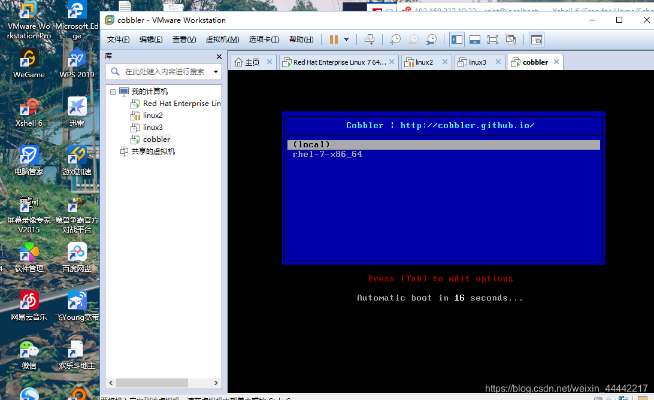Select the rhel-7-x86_64 boot entry
The image size is (654, 400).
(x=327, y=154)
